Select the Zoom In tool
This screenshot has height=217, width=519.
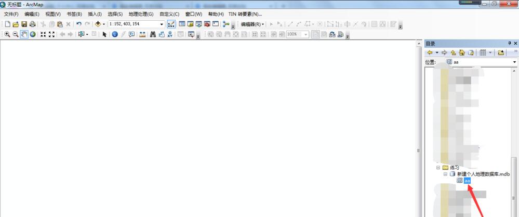tap(7, 34)
